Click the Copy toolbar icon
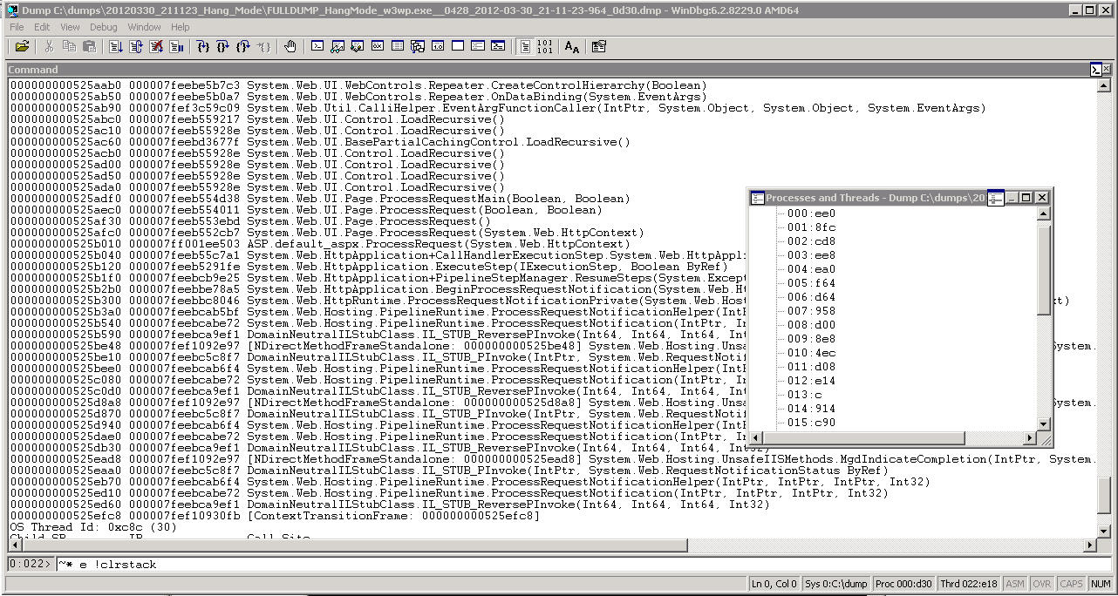The width and height of the screenshot is (1118, 596). pyautogui.click(x=69, y=46)
